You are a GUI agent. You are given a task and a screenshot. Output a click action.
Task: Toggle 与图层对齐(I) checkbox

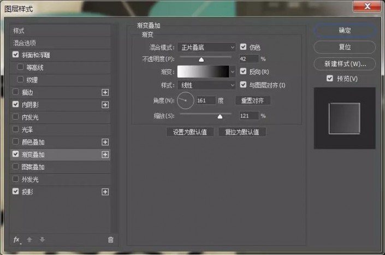[x=243, y=85]
